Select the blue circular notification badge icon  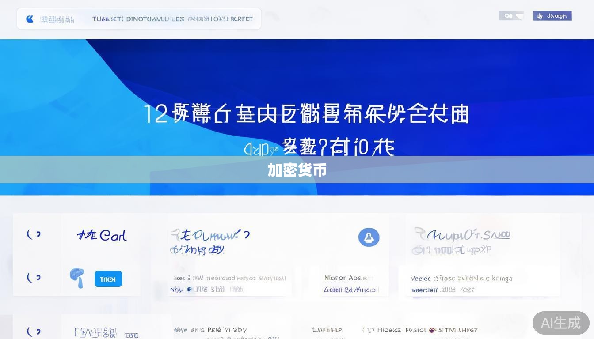(x=369, y=237)
